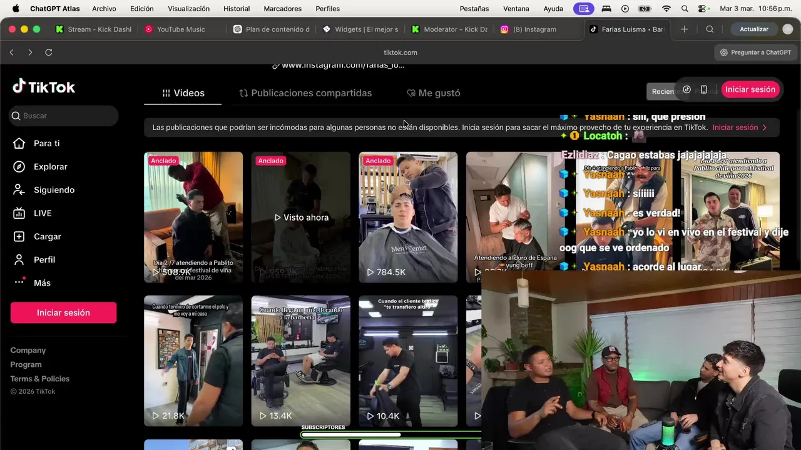This screenshot has width=801, height=450.
Task: Open the Historial menu
Action: (x=237, y=9)
